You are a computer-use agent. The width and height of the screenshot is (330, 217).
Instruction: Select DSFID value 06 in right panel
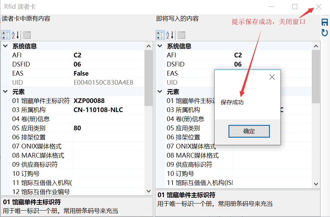238,64
